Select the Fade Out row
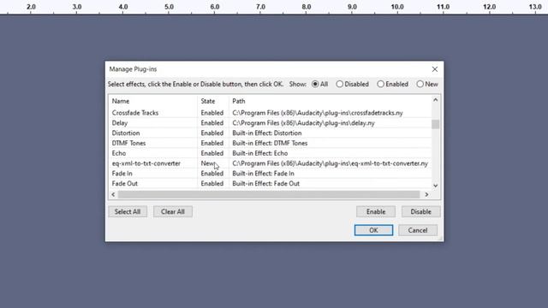Viewport: 548px width, 308px height. point(271,184)
